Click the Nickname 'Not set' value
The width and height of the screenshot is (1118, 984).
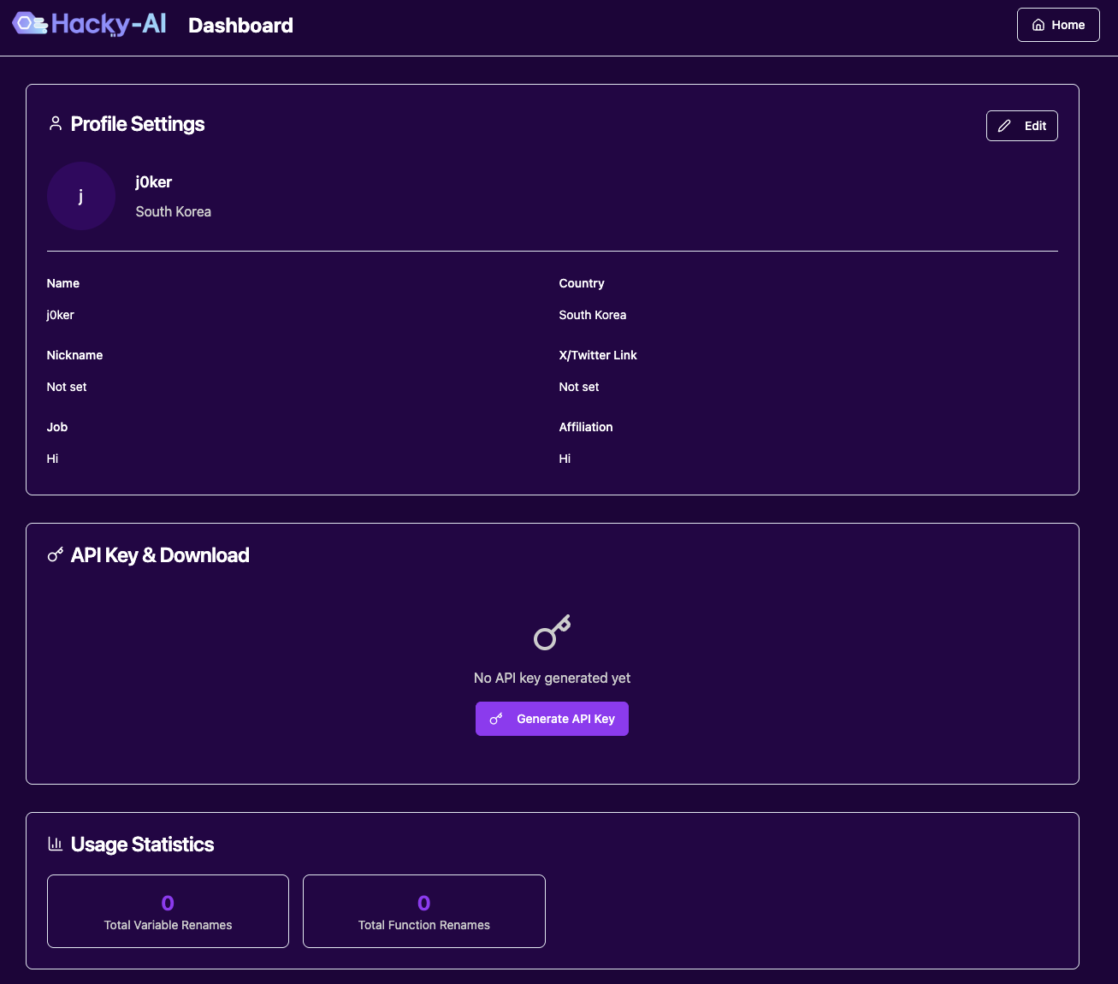click(x=67, y=387)
